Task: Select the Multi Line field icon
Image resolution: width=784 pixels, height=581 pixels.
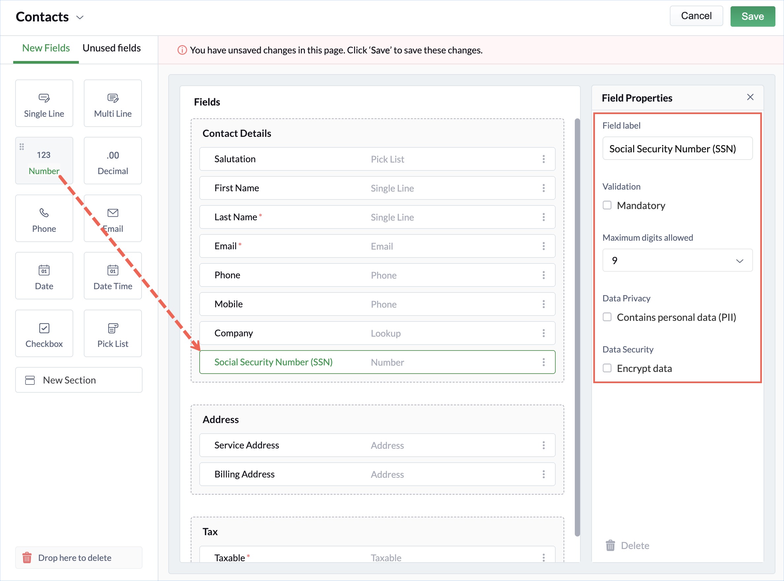Action: (x=113, y=98)
